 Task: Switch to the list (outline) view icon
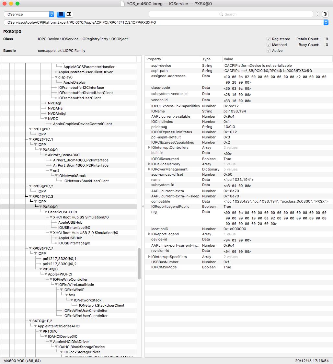(x=61, y=14)
